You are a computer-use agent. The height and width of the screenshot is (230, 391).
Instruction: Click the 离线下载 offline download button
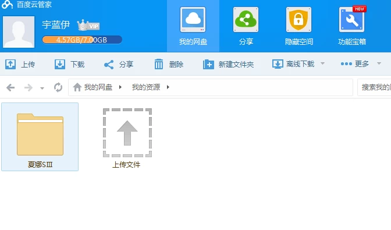pos(293,64)
